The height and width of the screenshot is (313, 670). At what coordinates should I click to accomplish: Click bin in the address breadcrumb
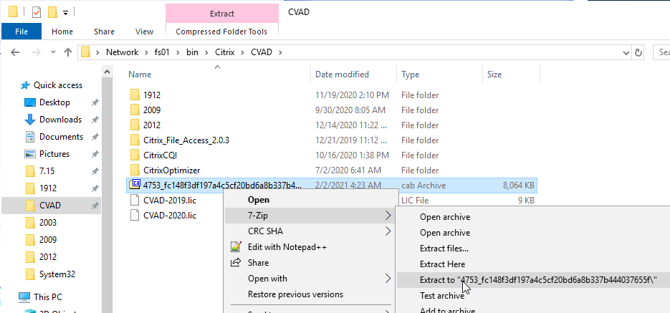(x=191, y=52)
